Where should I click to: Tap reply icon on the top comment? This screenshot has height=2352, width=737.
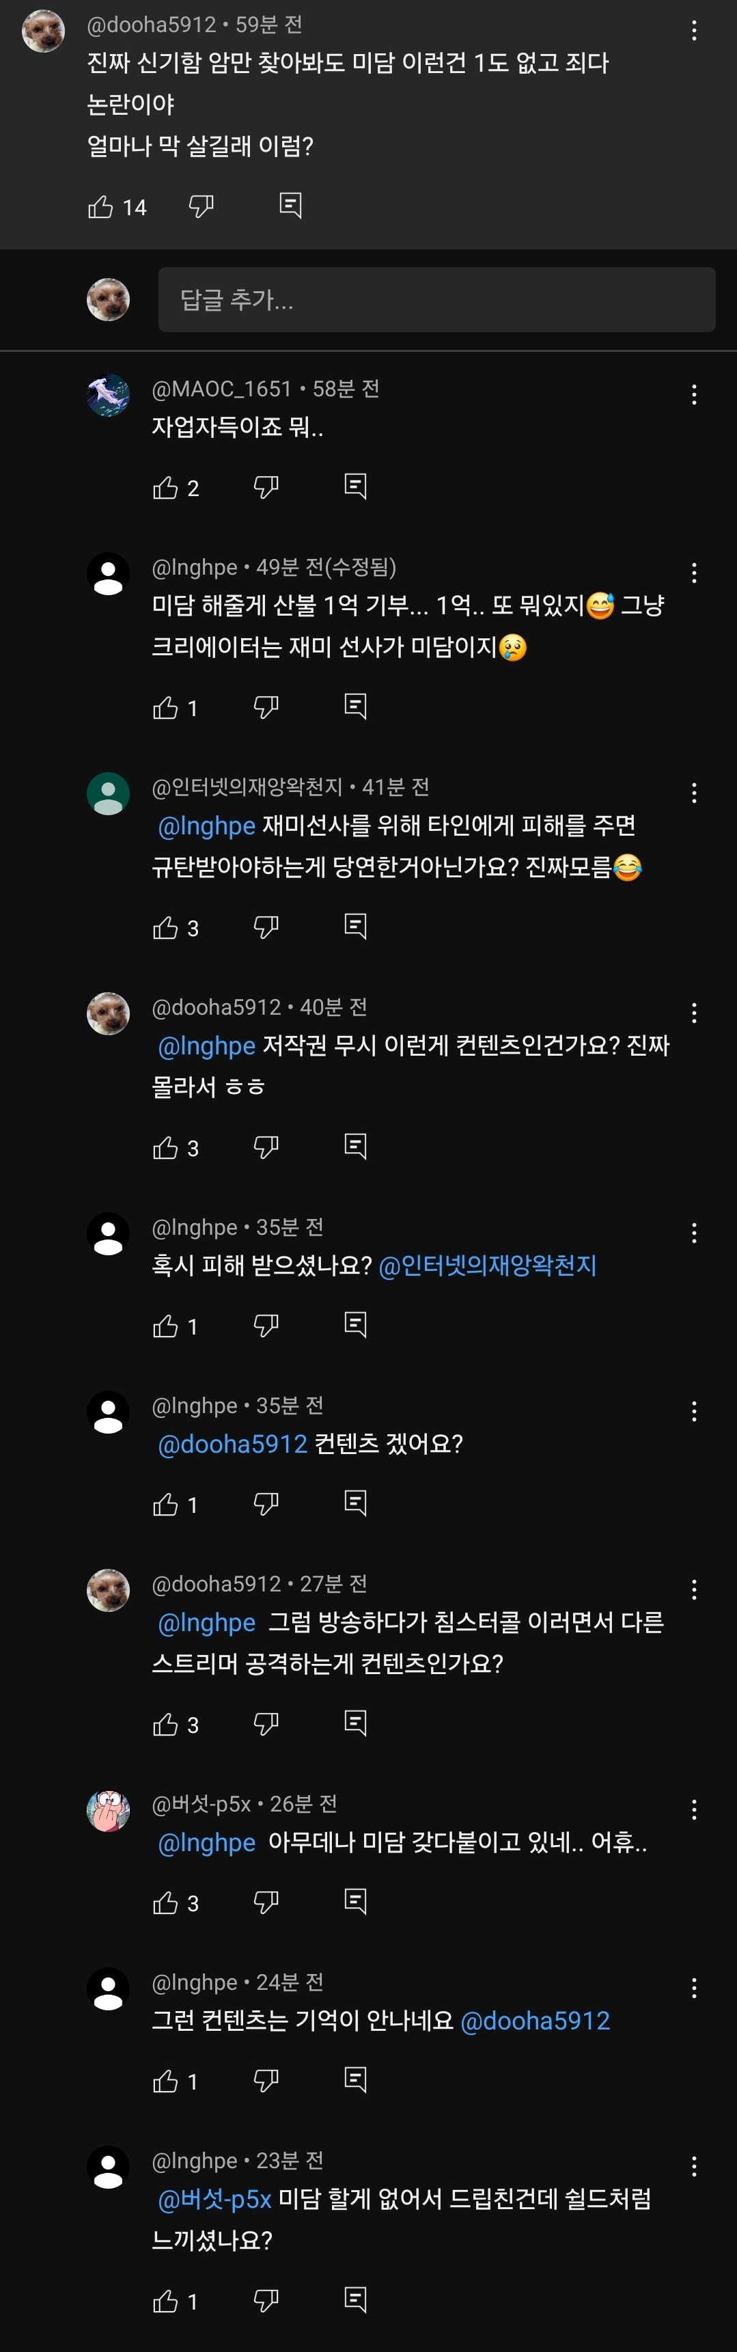pyautogui.click(x=290, y=206)
